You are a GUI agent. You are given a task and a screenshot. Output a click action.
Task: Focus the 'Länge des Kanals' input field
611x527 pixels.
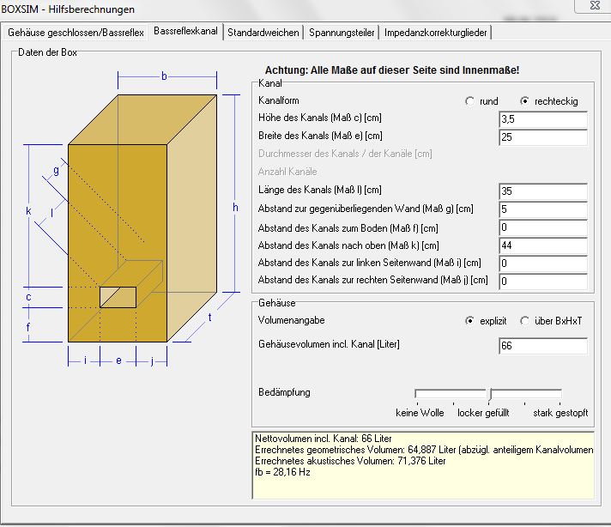pos(542,191)
